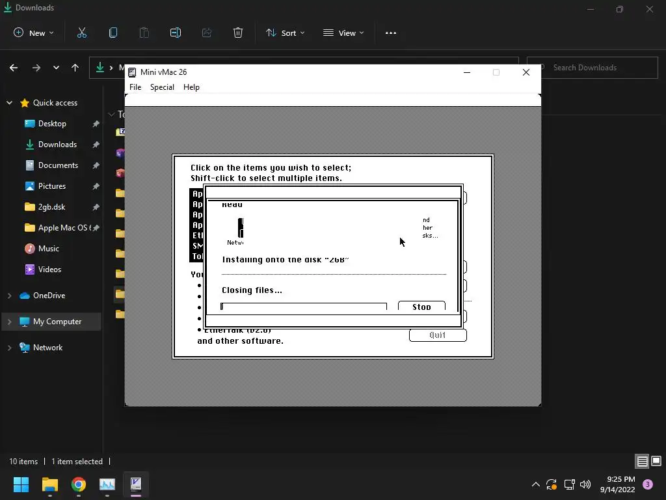The height and width of the screenshot is (500, 666).
Task: Click the volume speaker tray icon
Action: [x=585, y=484]
